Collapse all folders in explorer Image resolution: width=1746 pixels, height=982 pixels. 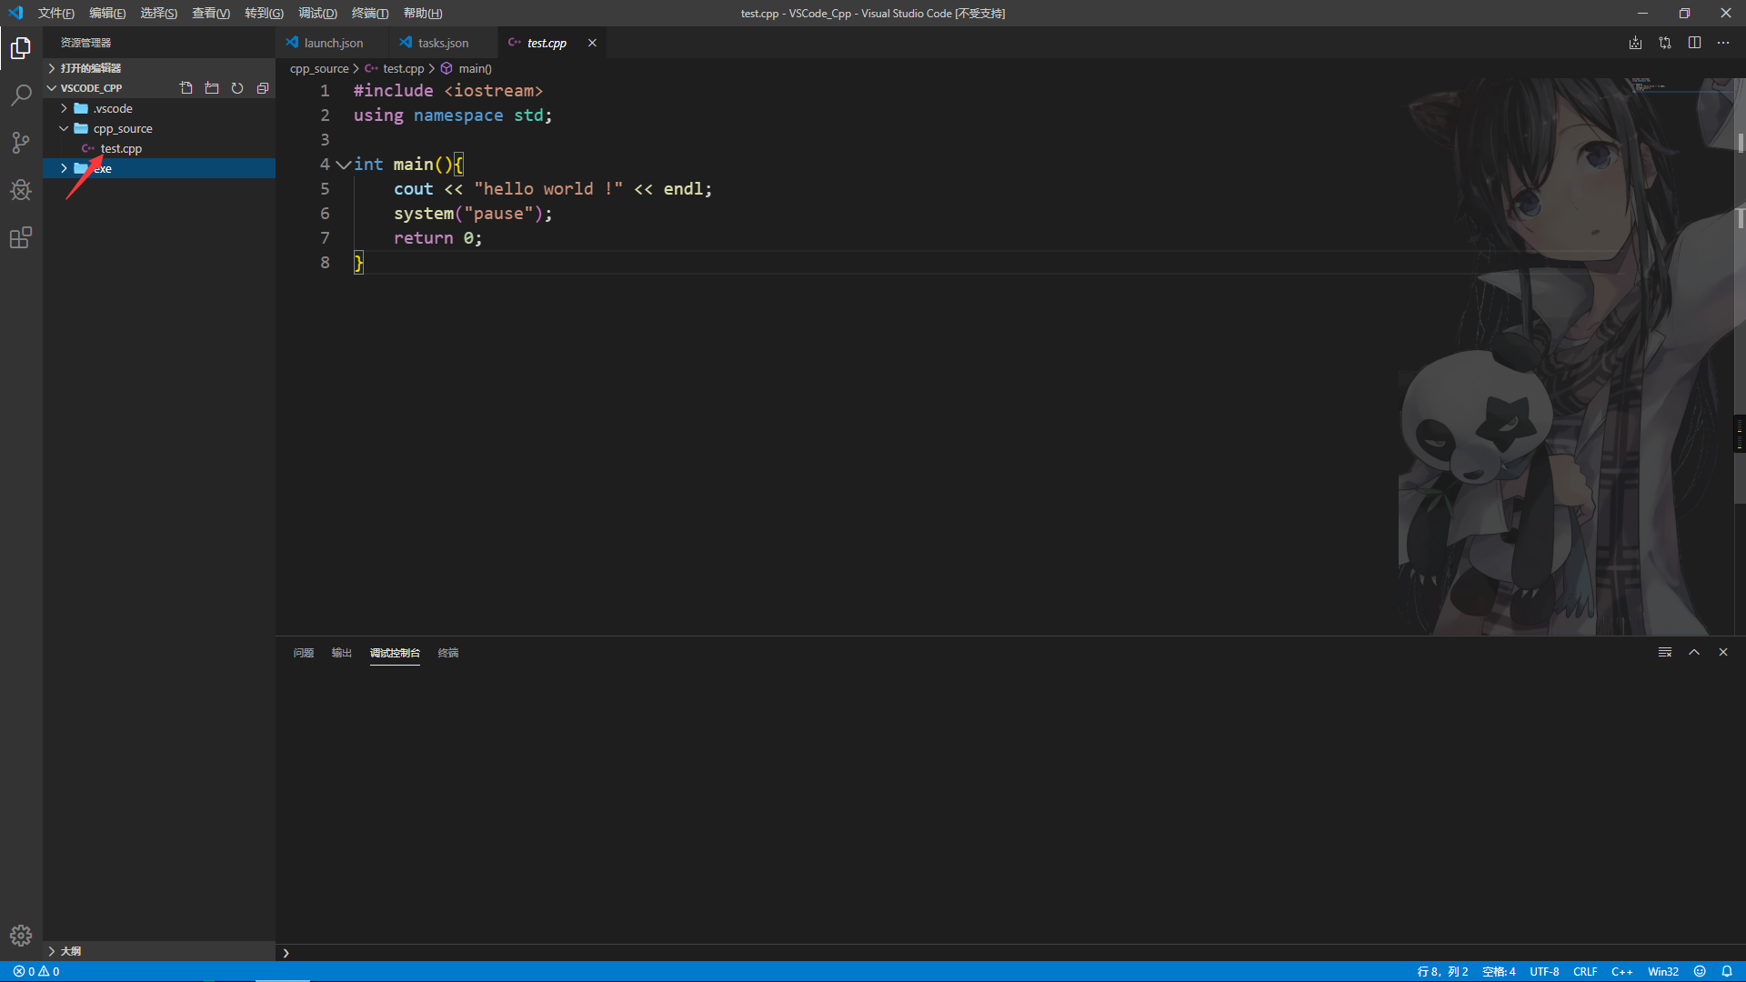(263, 88)
